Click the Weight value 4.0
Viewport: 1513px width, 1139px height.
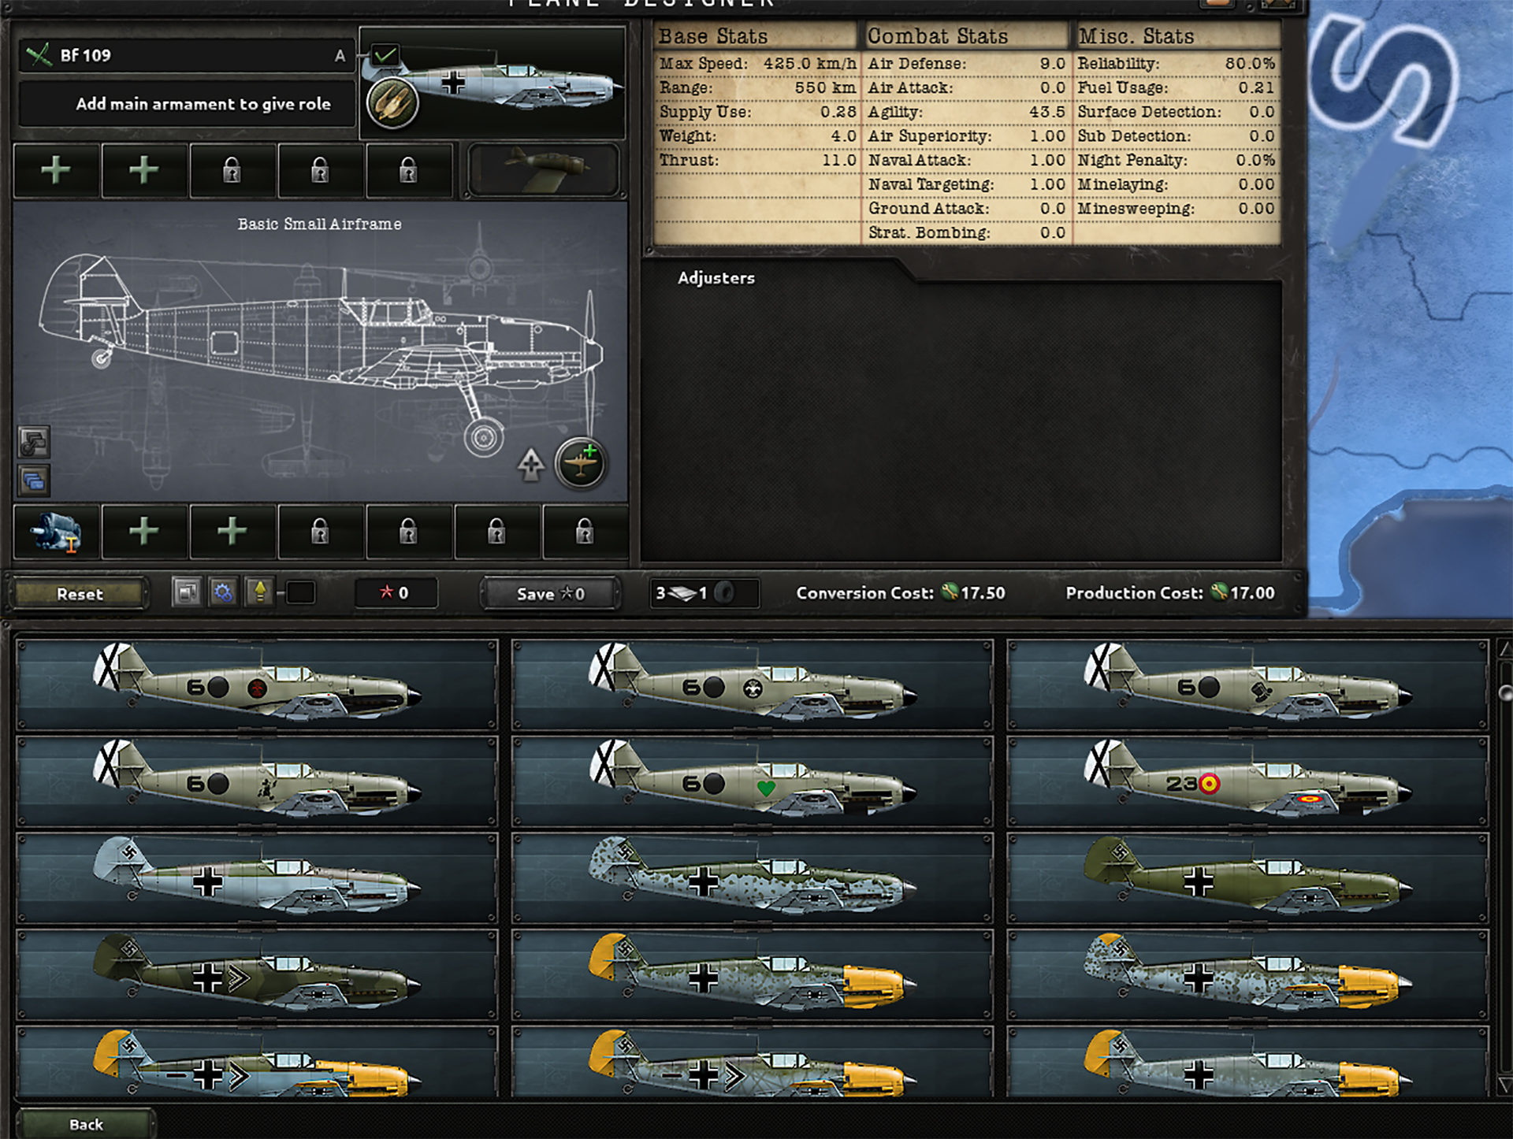843,136
